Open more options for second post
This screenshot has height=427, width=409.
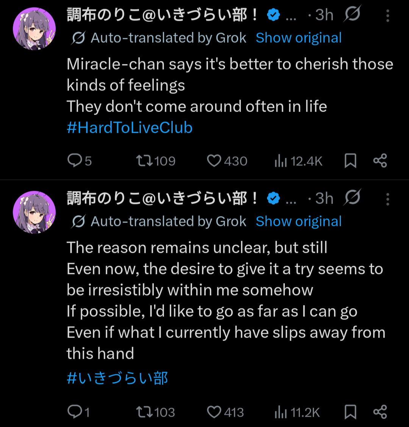pyautogui.click(x=387, y=199)
